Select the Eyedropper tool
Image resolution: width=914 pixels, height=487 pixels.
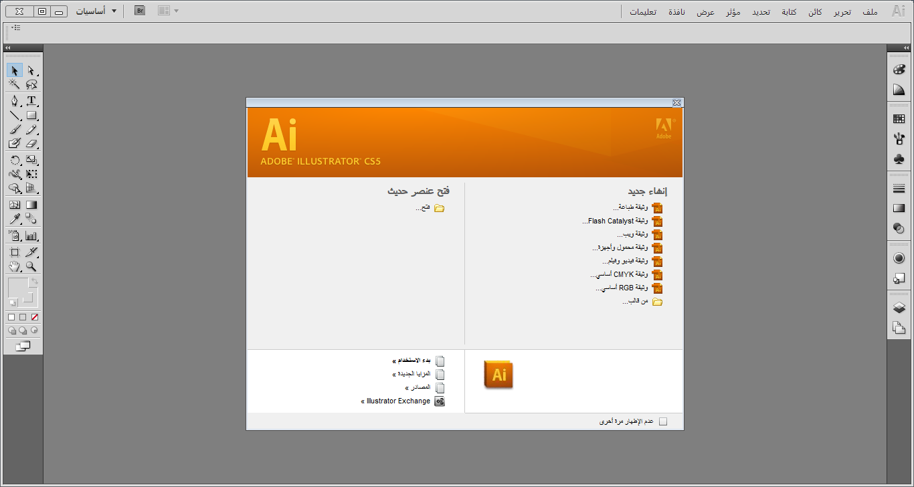click(15, 219)
